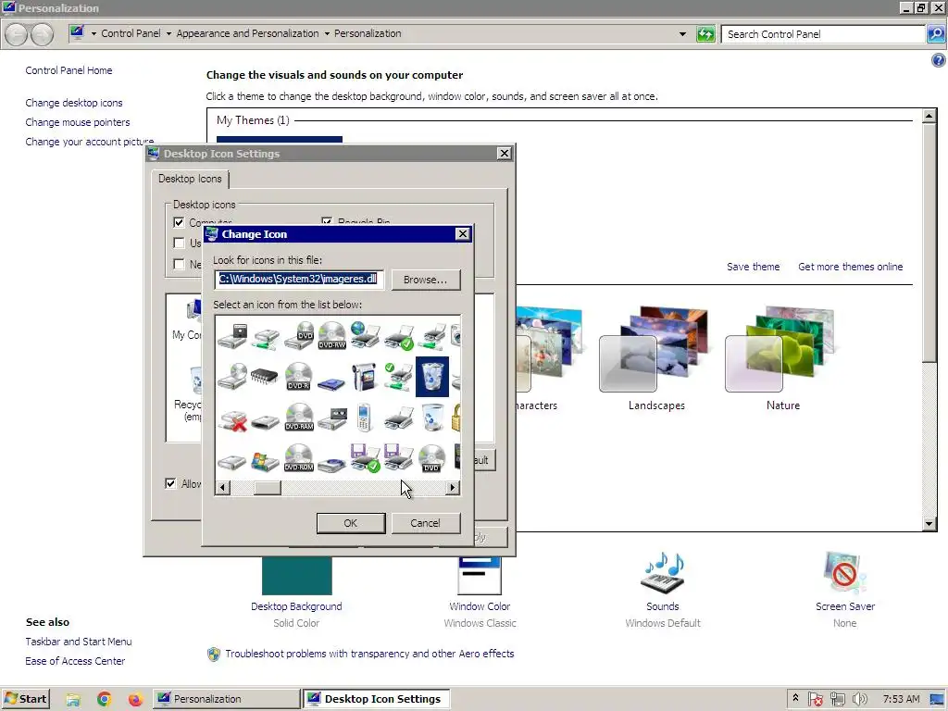
Task: Click the imageres.dll file path field
Action: [299, 279]
